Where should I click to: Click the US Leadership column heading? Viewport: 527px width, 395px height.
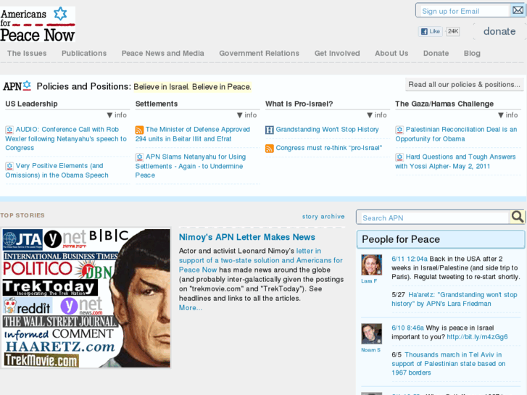[31, 104]
